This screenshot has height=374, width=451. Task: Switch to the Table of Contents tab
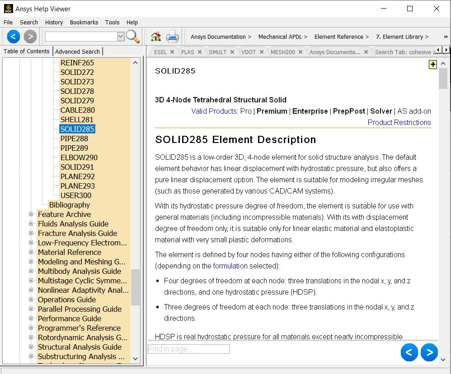point(27,51)
